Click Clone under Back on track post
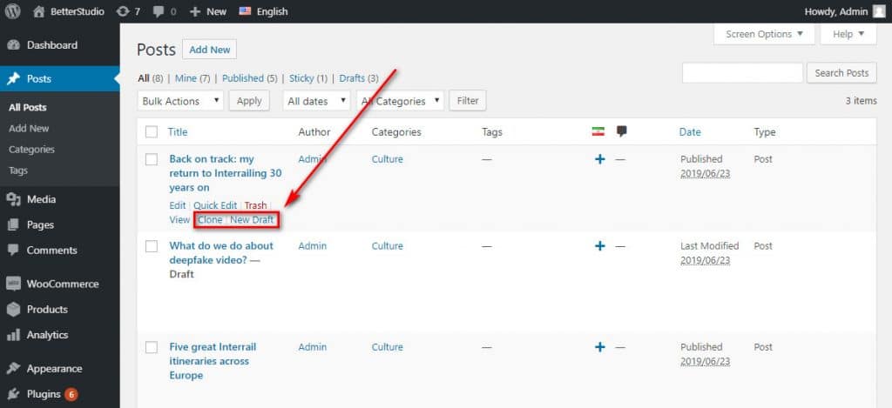This screenshot has height=408, width=892. (x=210, y=220)
